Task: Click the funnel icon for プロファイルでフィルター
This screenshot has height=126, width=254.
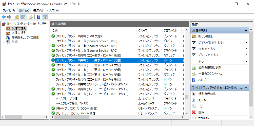Action: [193, 43]
